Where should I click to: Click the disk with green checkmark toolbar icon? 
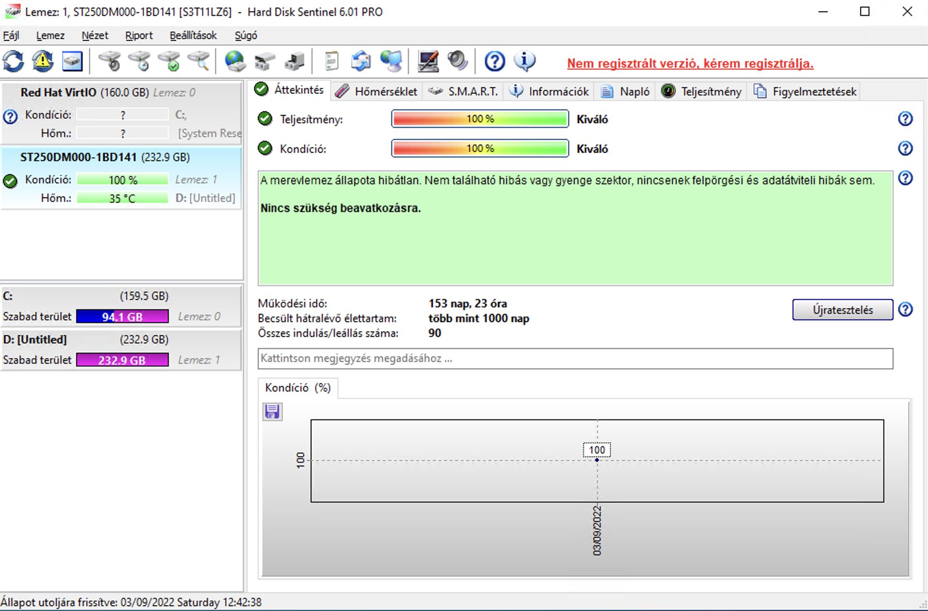click(169, 62)
